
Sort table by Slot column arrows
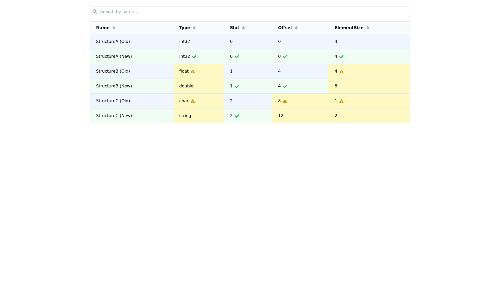(x=243, y=28)
